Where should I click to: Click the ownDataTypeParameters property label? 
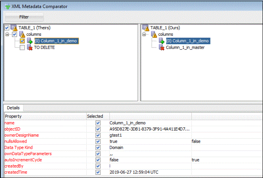click(x=28, y=154)
